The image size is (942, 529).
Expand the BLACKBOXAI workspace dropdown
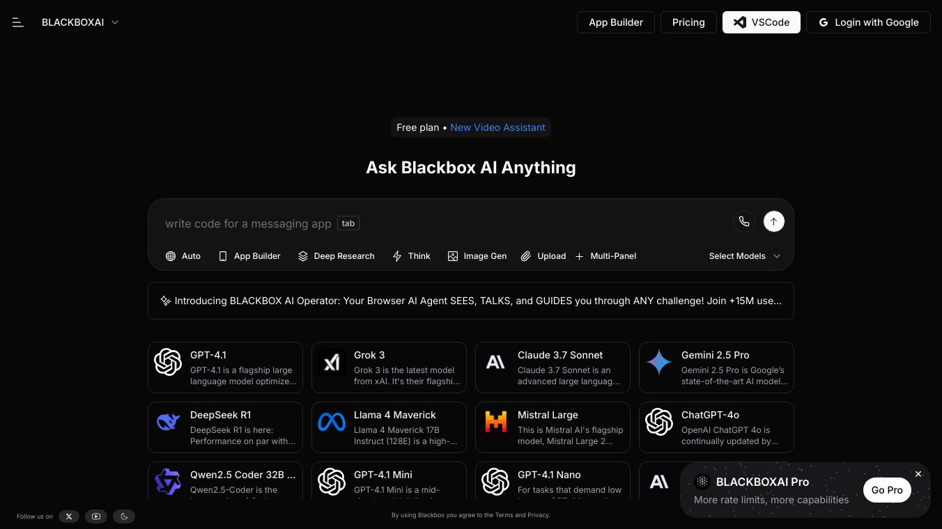(x=80, y=22)
